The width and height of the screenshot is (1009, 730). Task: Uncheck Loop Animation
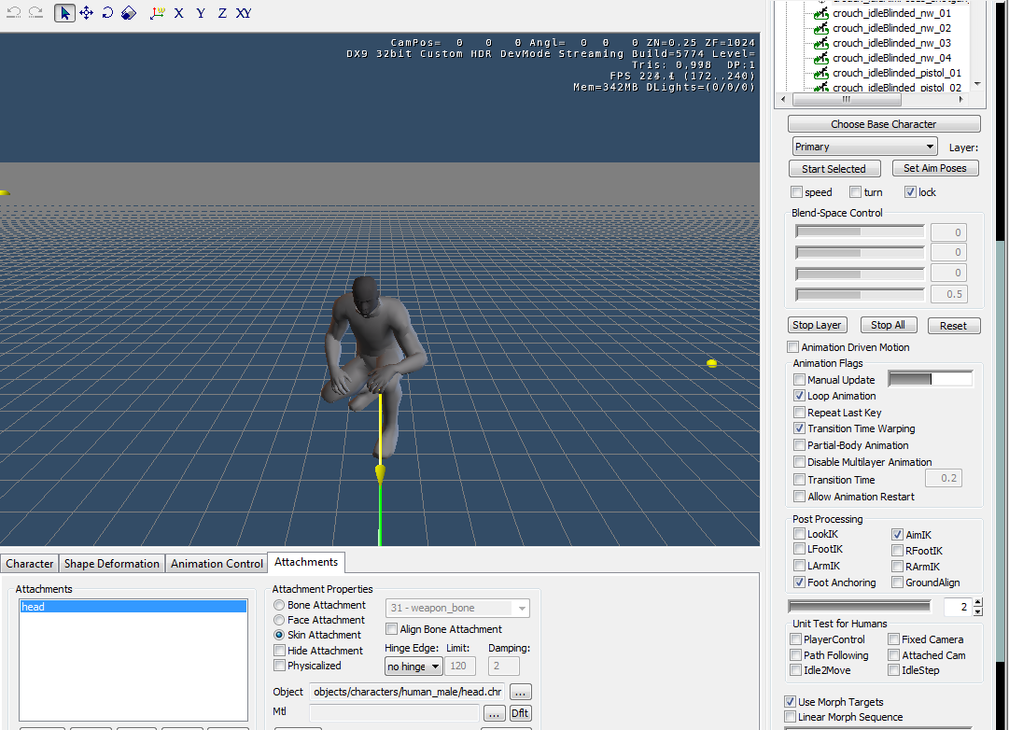pyautogui.click(x=799, y=396)
